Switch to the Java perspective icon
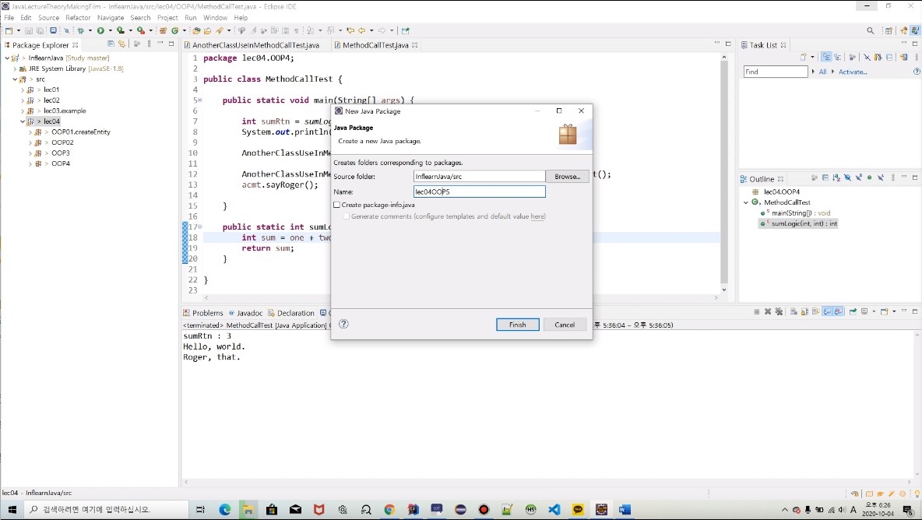Viewport: 922px width, 520px height. pyautogui.click(x=915, y=30)
